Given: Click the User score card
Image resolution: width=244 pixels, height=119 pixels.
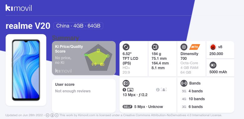Looking at the screenshot, I should click(84, 96).
